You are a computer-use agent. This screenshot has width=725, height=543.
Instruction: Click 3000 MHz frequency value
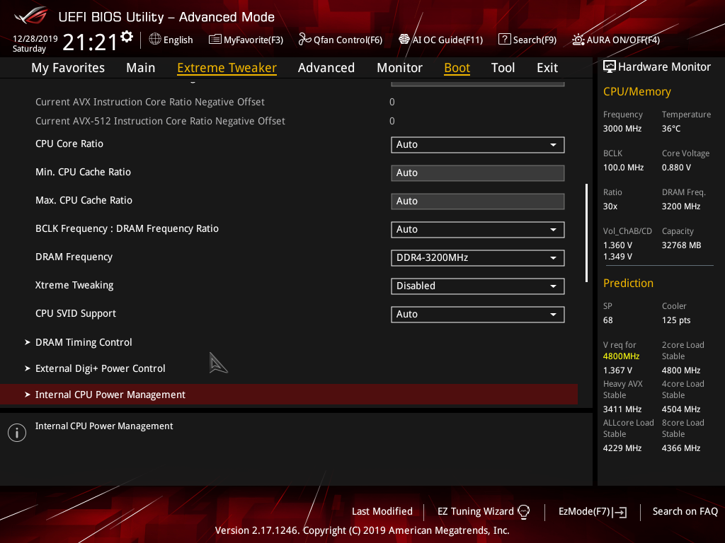[622, 129]
